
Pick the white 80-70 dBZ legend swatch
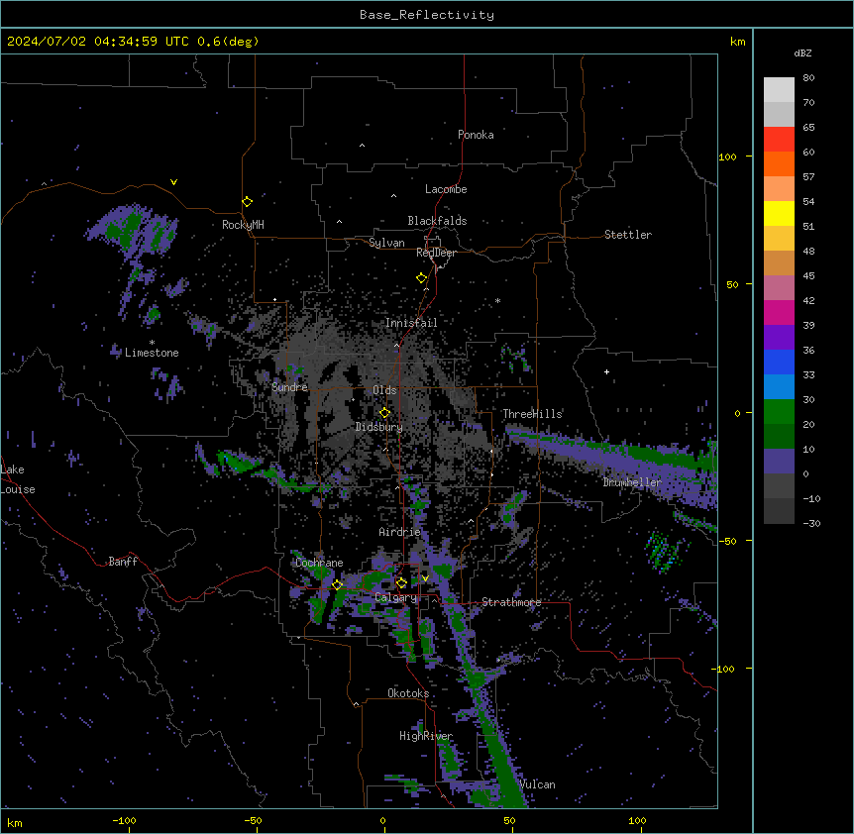tap(779, 89)
